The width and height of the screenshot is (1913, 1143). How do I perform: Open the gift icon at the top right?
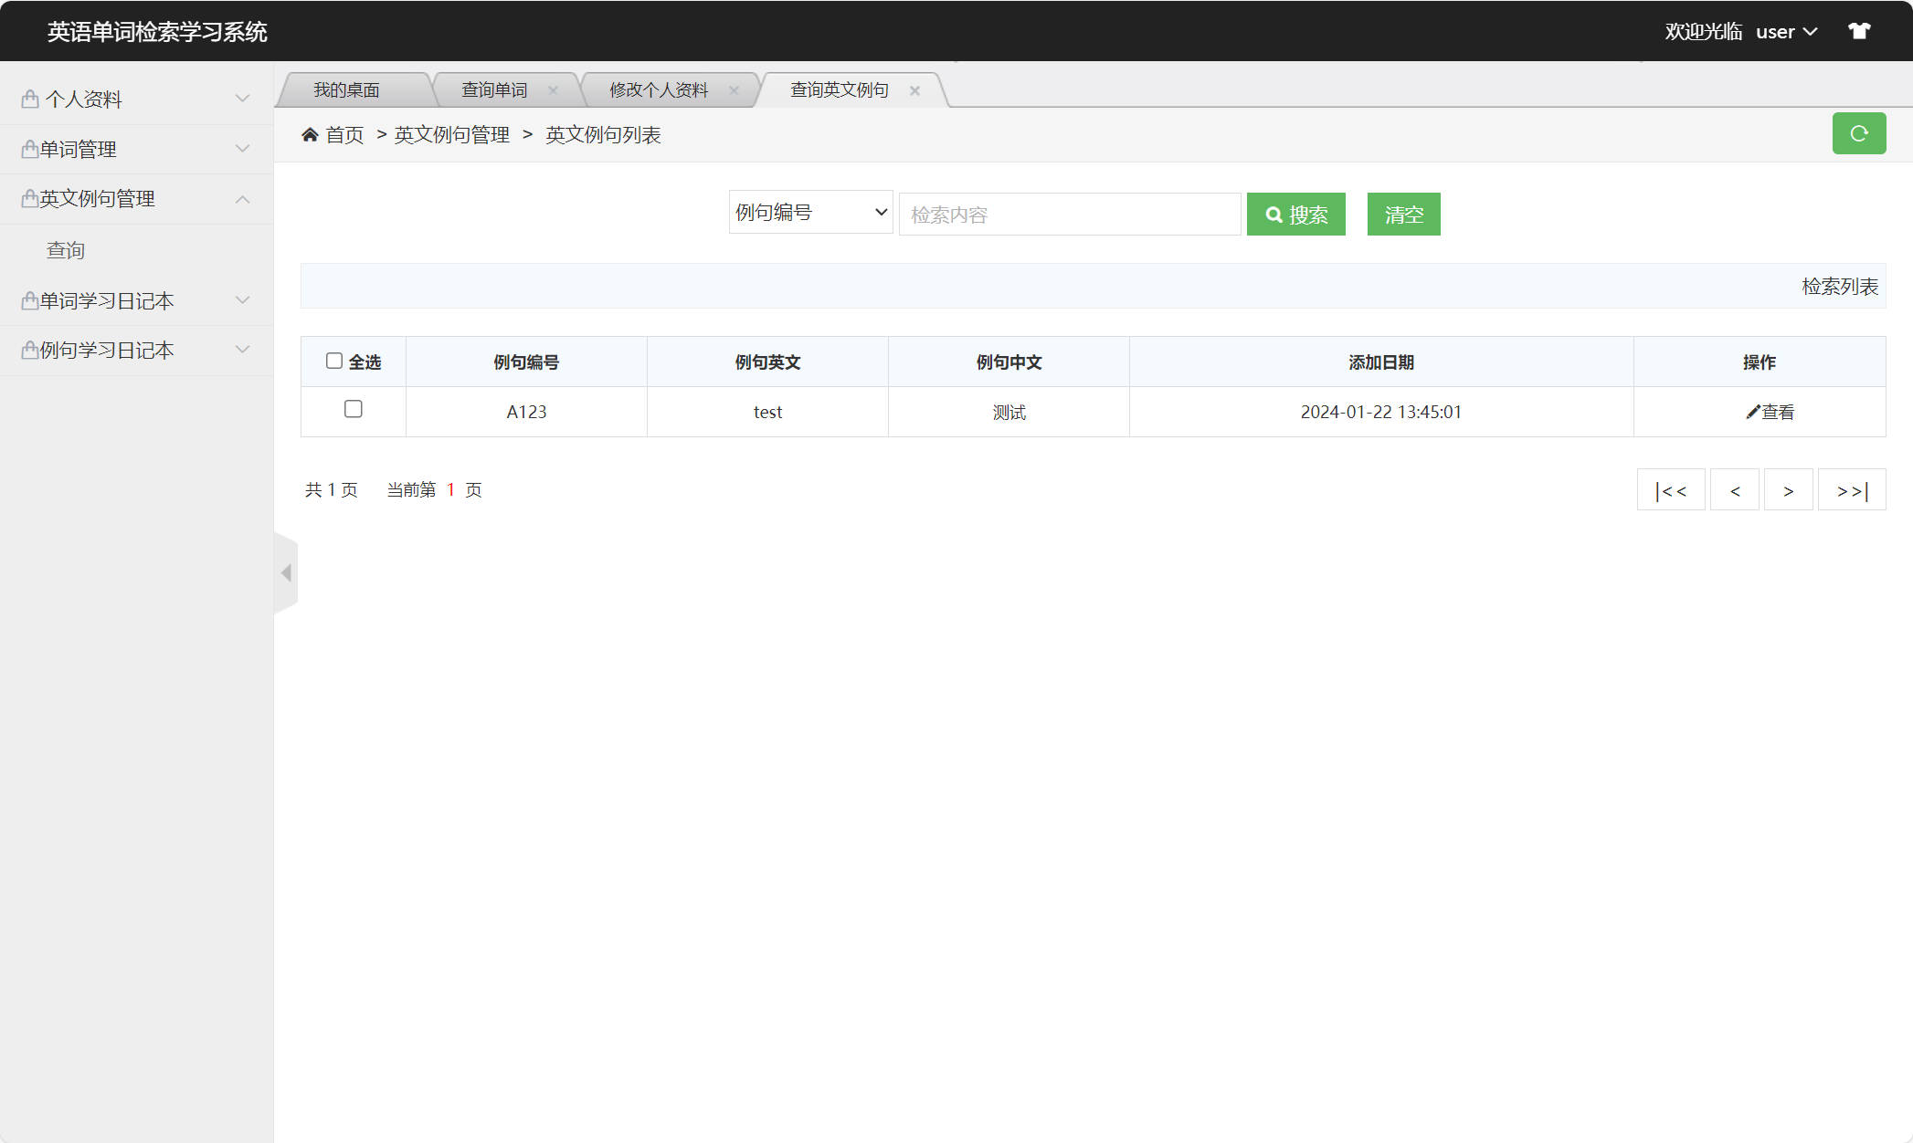pyautogui.click(x=1860, y=30)
